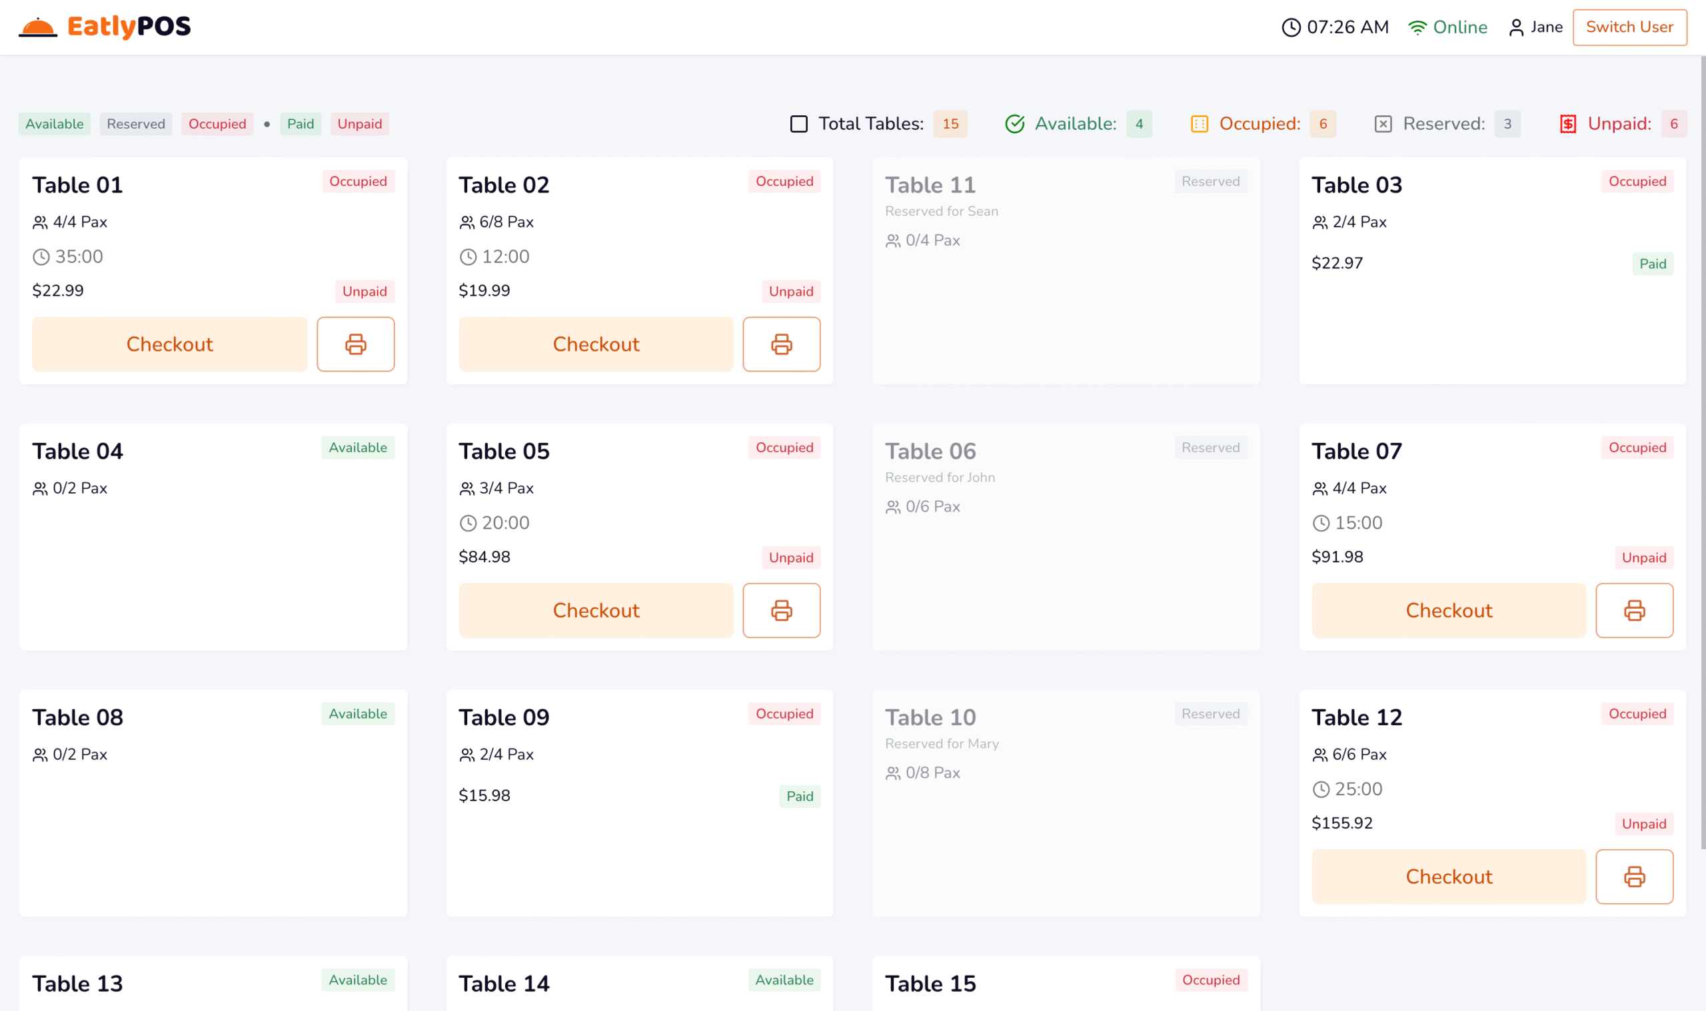Print the receipt for Table 05
Viewport: 1706px width, 1011px height.
(x=781, y=611)
